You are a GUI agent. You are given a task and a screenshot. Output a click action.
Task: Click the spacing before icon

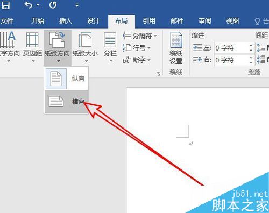[x=260, y=48]
